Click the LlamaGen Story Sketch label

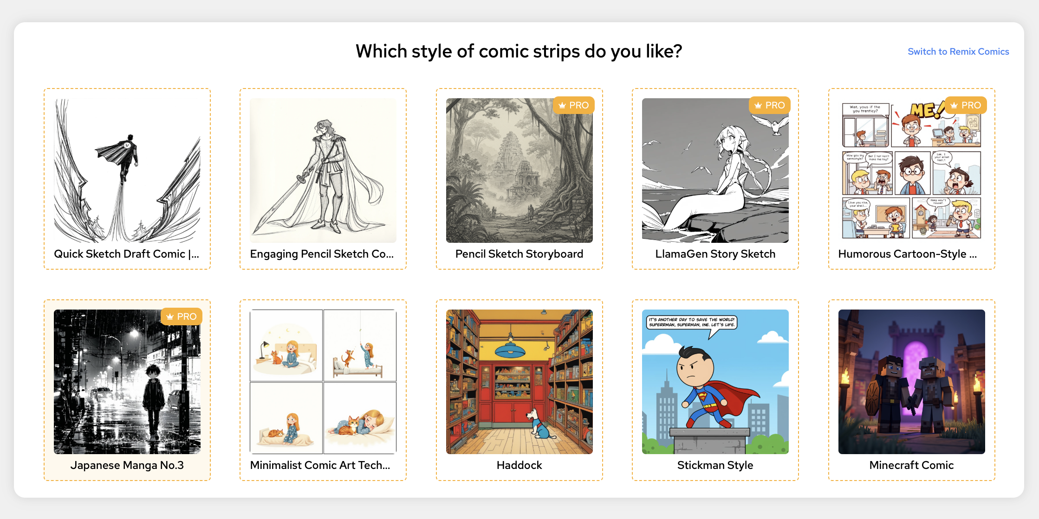(715, 254)
